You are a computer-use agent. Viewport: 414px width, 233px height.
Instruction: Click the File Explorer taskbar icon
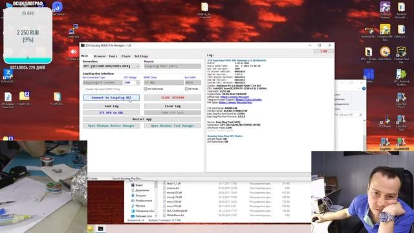101,228
